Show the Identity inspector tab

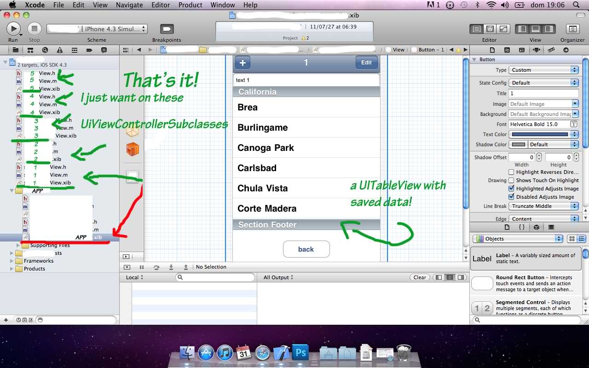(521, 50)
